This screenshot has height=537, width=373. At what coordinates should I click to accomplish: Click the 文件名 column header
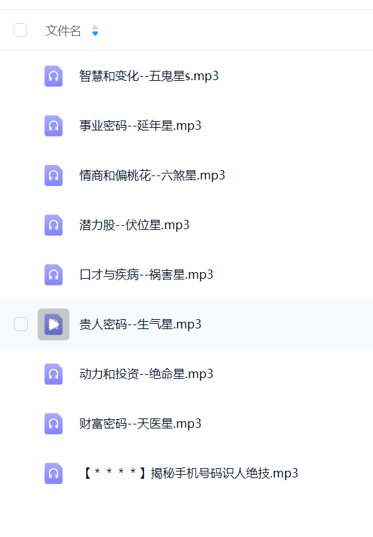[x=63, y=30]
